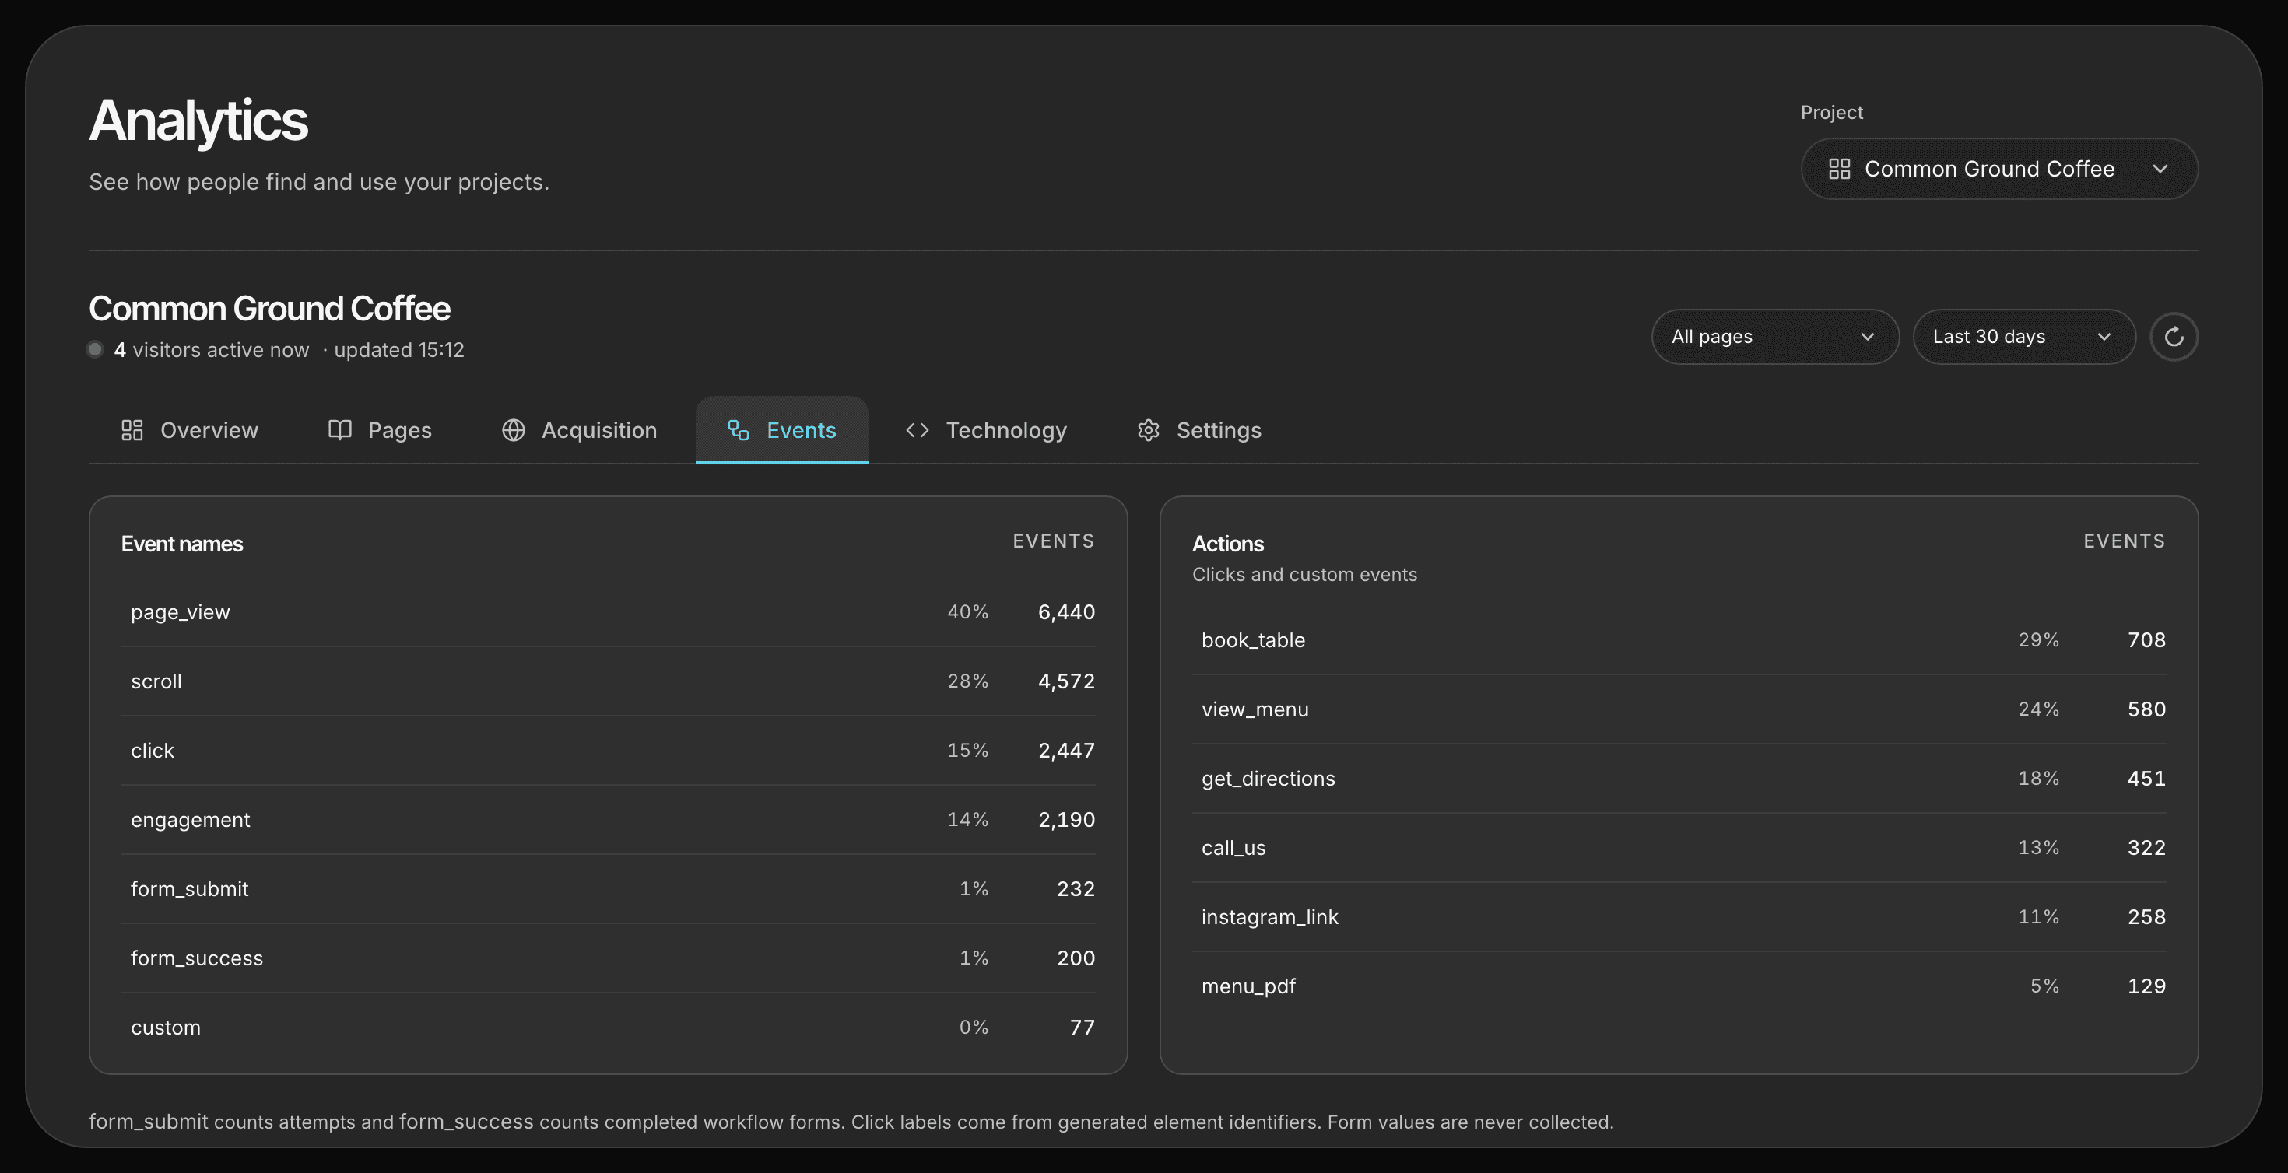The height and width of the screenshot is (1173, 2288).
Task: Select the engagement event row
Action: point(609,820)
